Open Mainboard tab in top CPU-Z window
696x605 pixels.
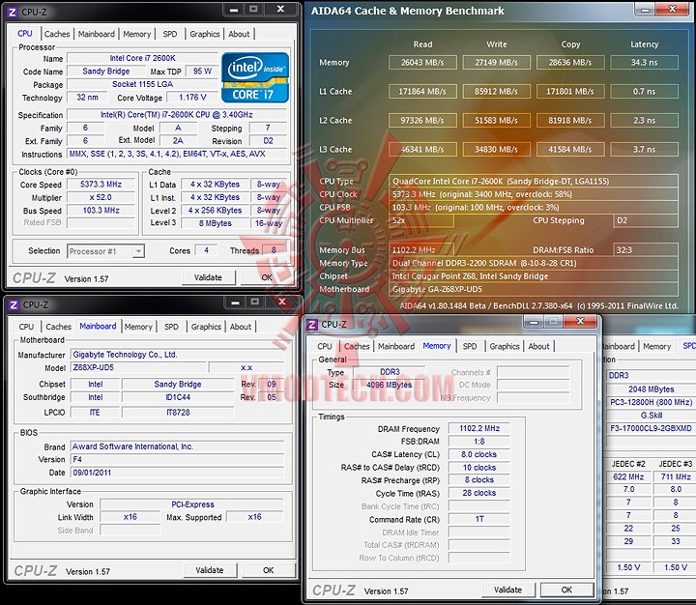pos(97,34)
